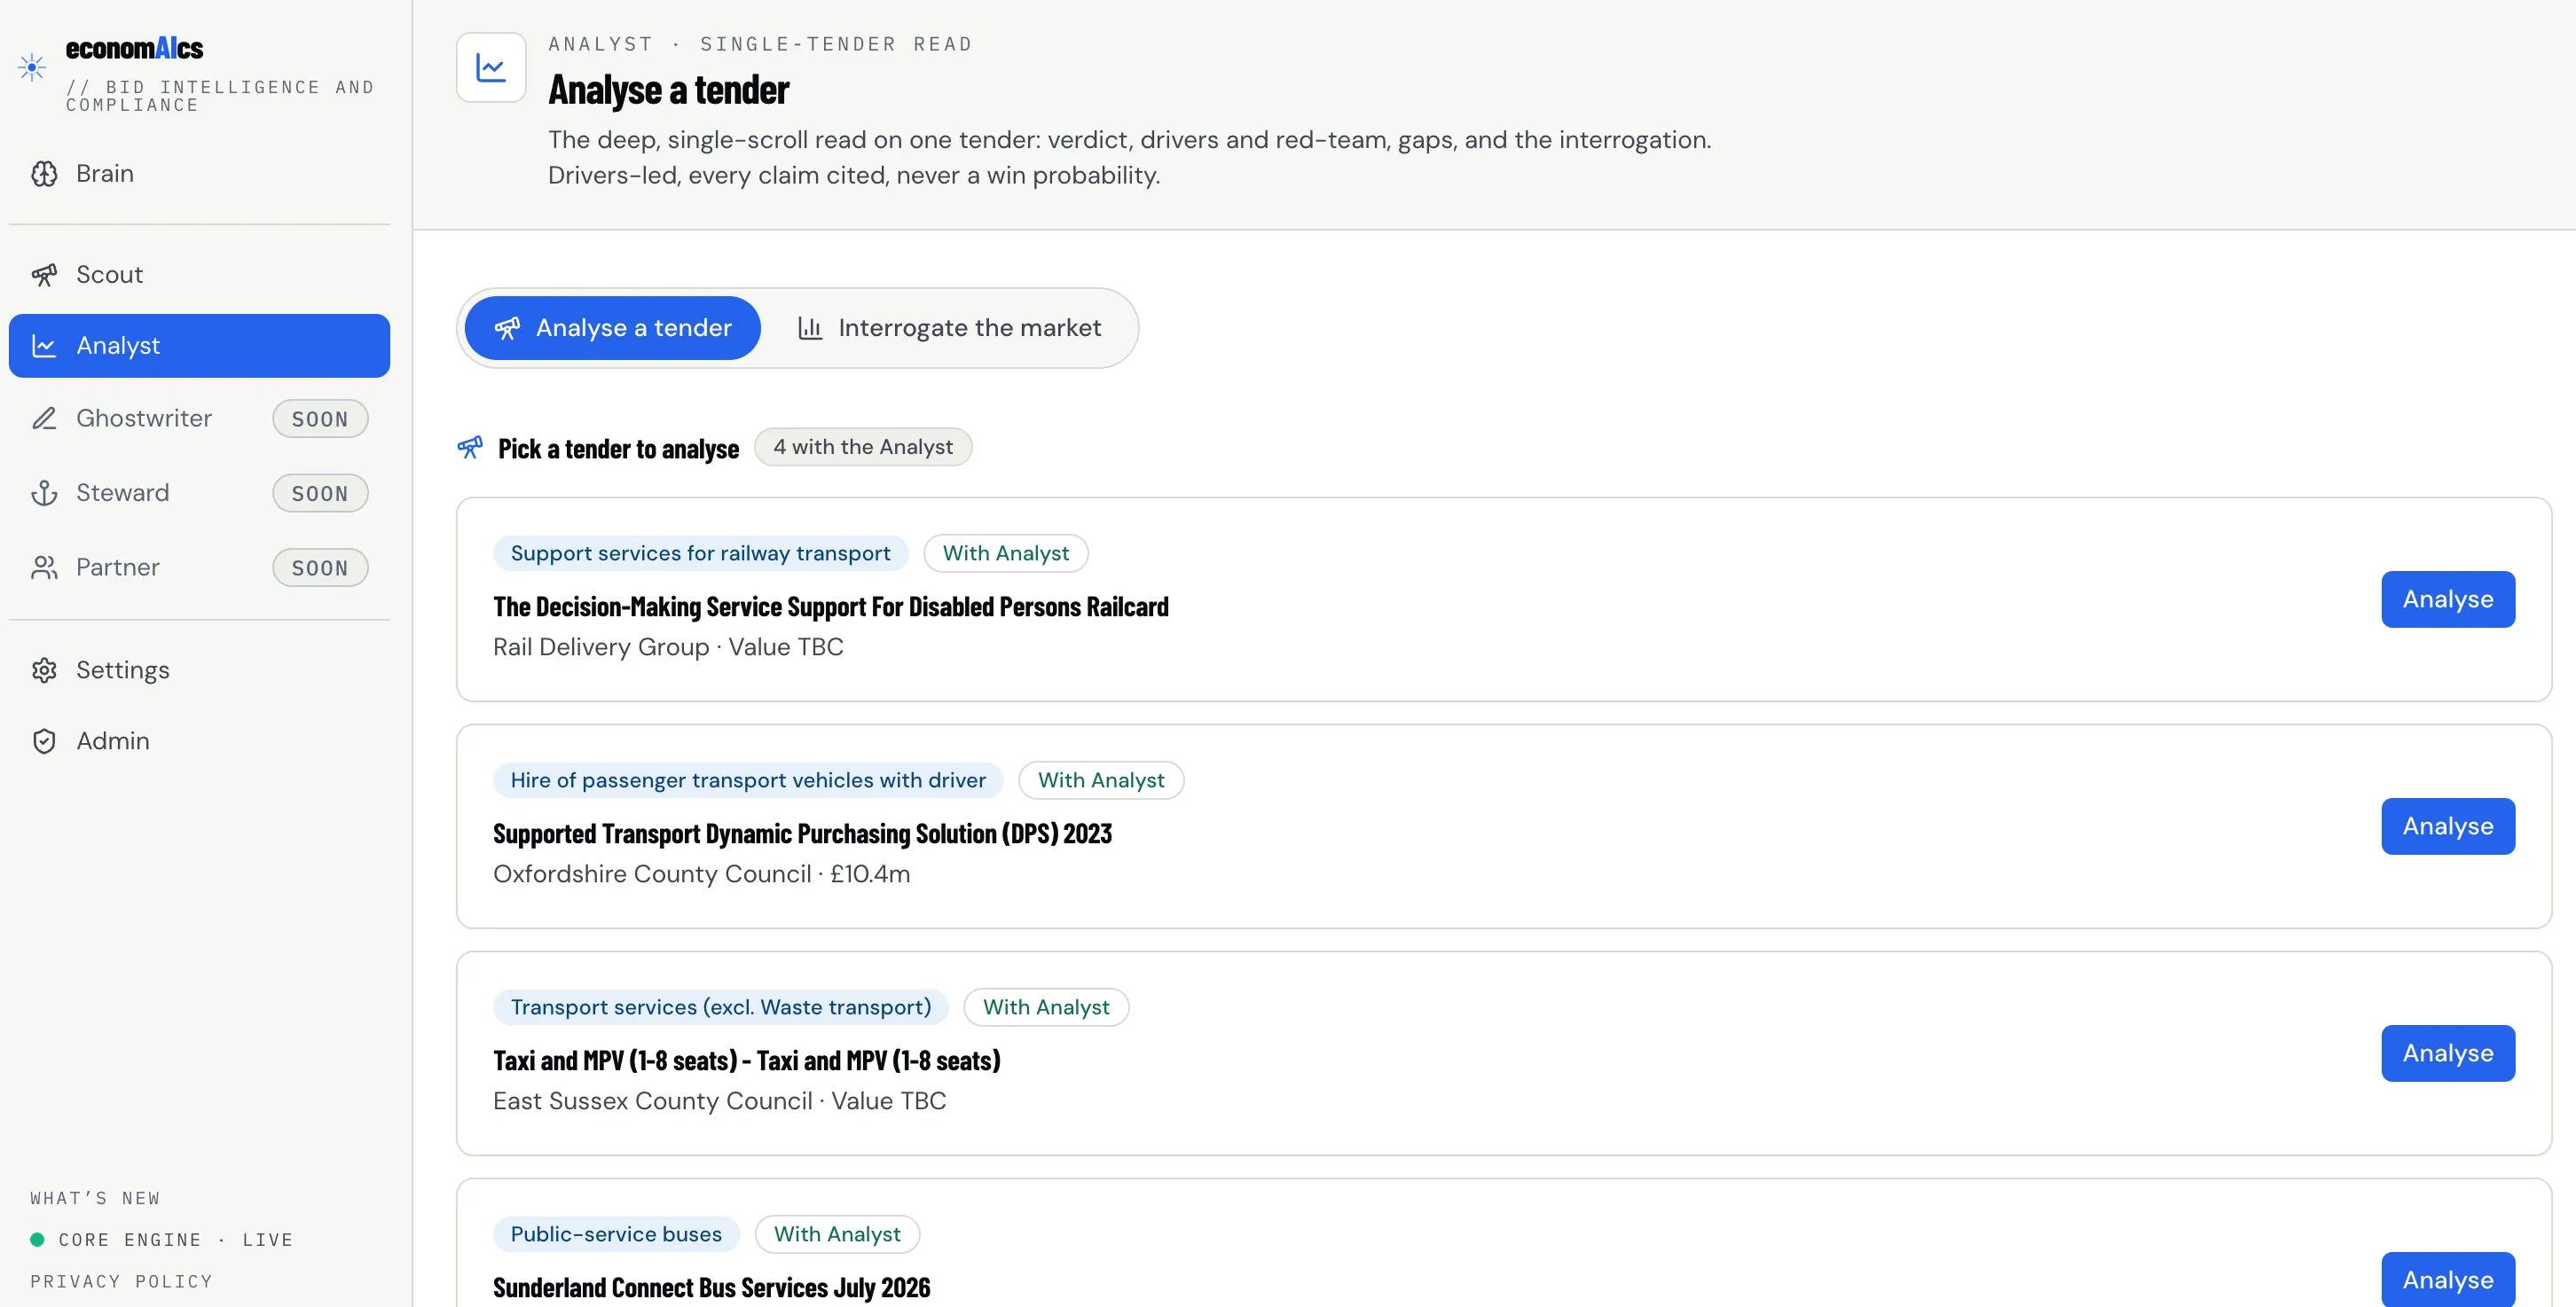Click the 'Pick a tender to analyse' heading

point(618,449)
